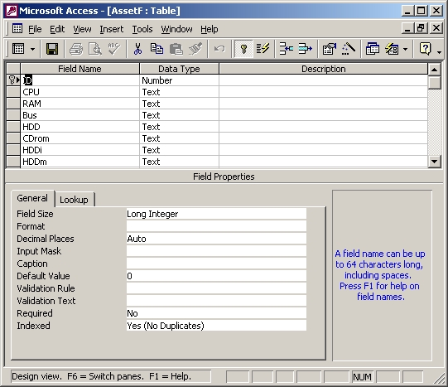Click the Delete Rows toolbar icon
Screen dimensions: 448x387
tap(305, 49)
